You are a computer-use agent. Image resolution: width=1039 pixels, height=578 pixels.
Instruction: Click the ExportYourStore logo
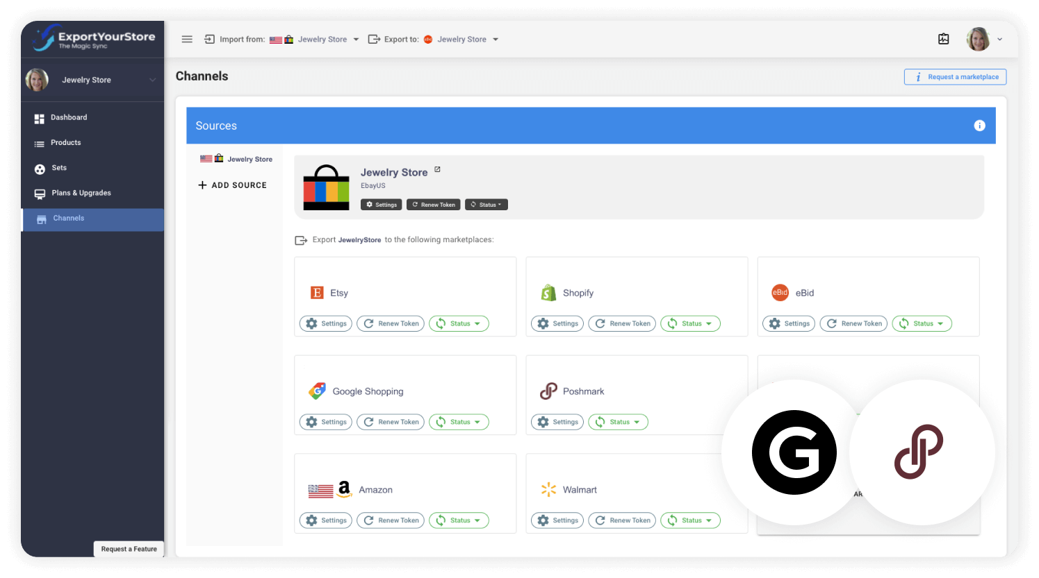click(93, 38)
